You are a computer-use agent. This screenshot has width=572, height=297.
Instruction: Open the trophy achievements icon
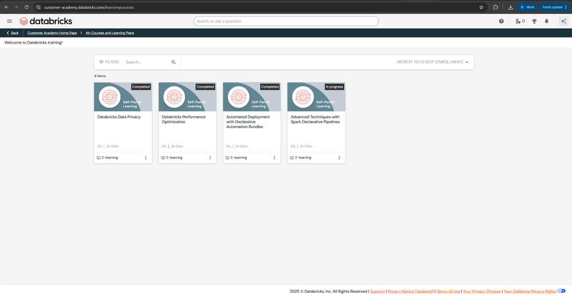[x=534, y=21]
